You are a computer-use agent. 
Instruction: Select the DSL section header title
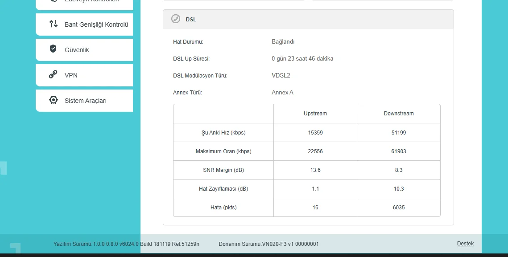191,20
